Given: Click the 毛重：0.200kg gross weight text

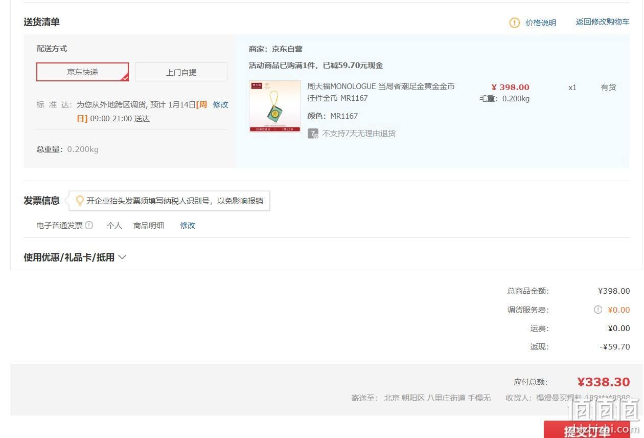Looking at the screenshot, I should pos(504,99).
